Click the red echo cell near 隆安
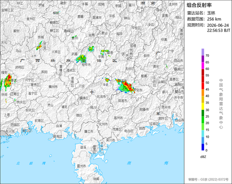 click(8, 81)
